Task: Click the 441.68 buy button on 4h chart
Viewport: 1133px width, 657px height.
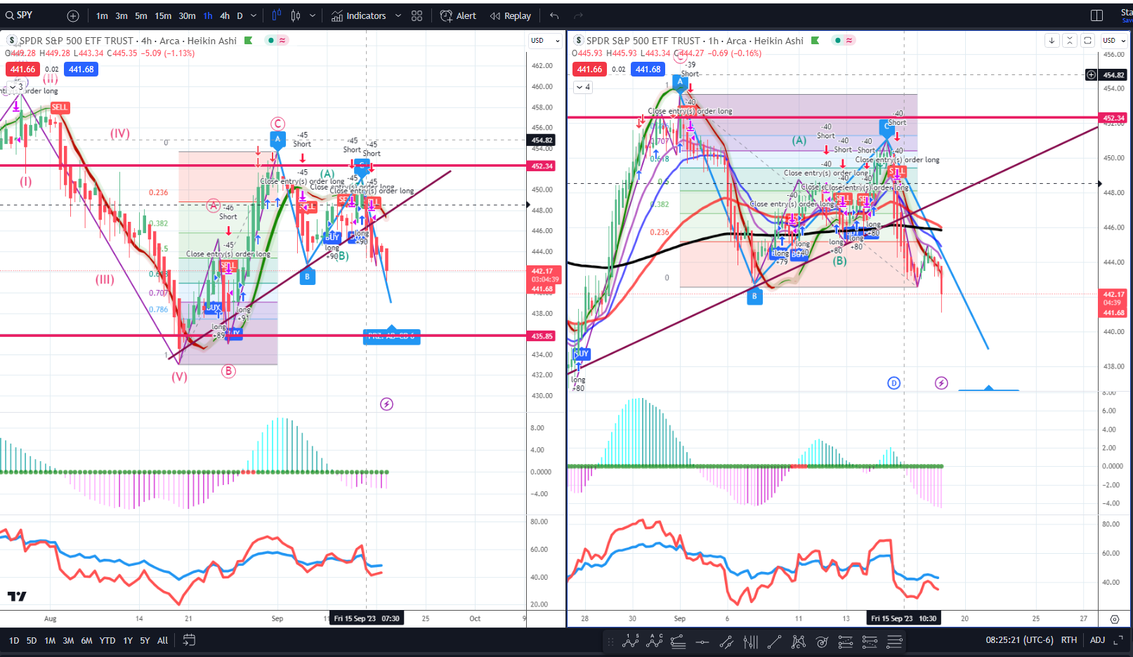Action: [81, 69]
